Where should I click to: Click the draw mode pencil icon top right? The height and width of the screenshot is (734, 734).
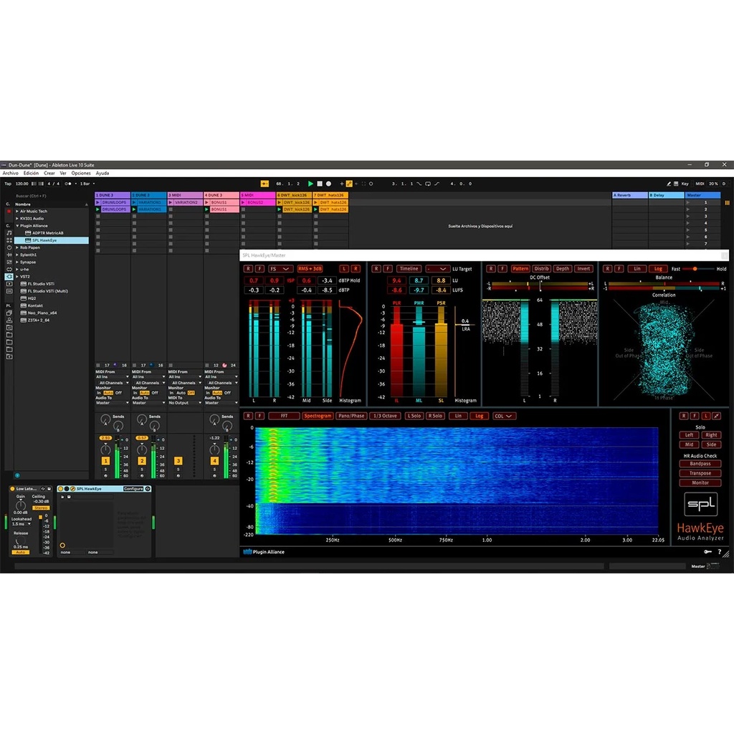point(669,184)
